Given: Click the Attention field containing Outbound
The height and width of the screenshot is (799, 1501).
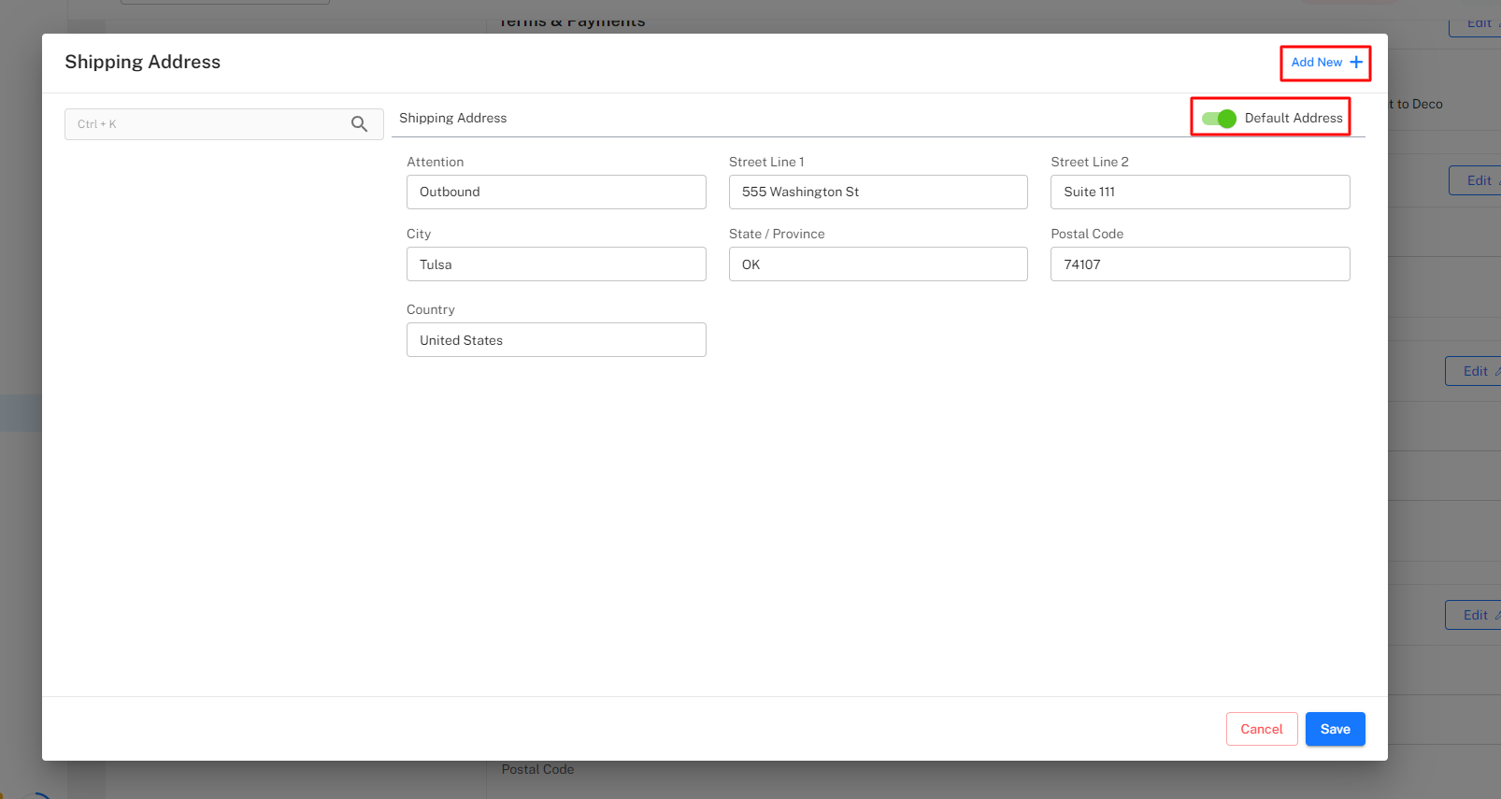Looking at the screenshot, I should [x=556, y=192].
